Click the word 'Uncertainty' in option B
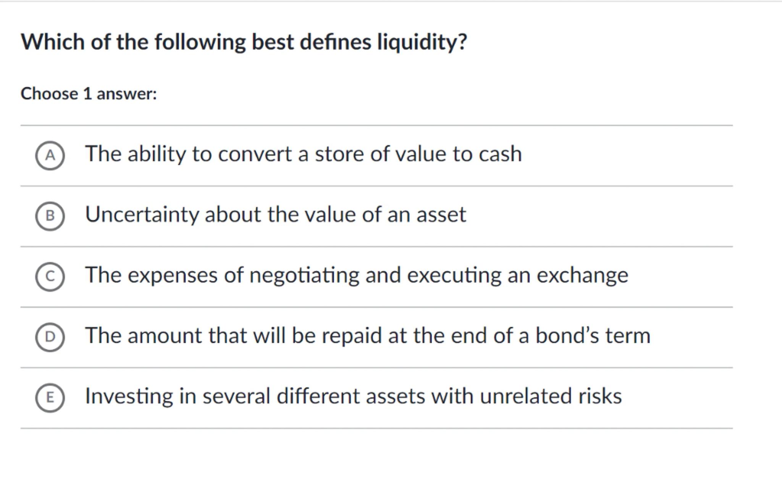Image resolution: width=782 pixels, height=482 pixels. click(142, 214)
